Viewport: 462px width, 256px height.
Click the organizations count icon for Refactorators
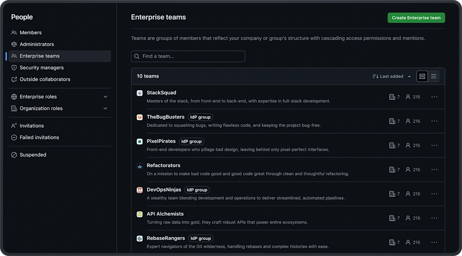coord(392,169)
